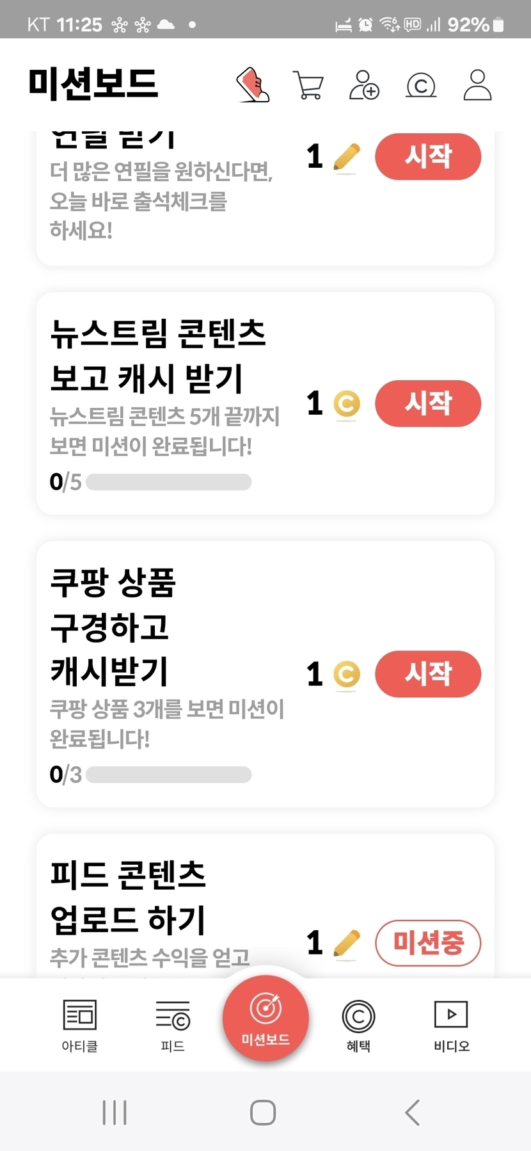This screenshot has width=531, height=1151.
Task: Tap the center 미션보드 button
Action: tap(265, 1018)
